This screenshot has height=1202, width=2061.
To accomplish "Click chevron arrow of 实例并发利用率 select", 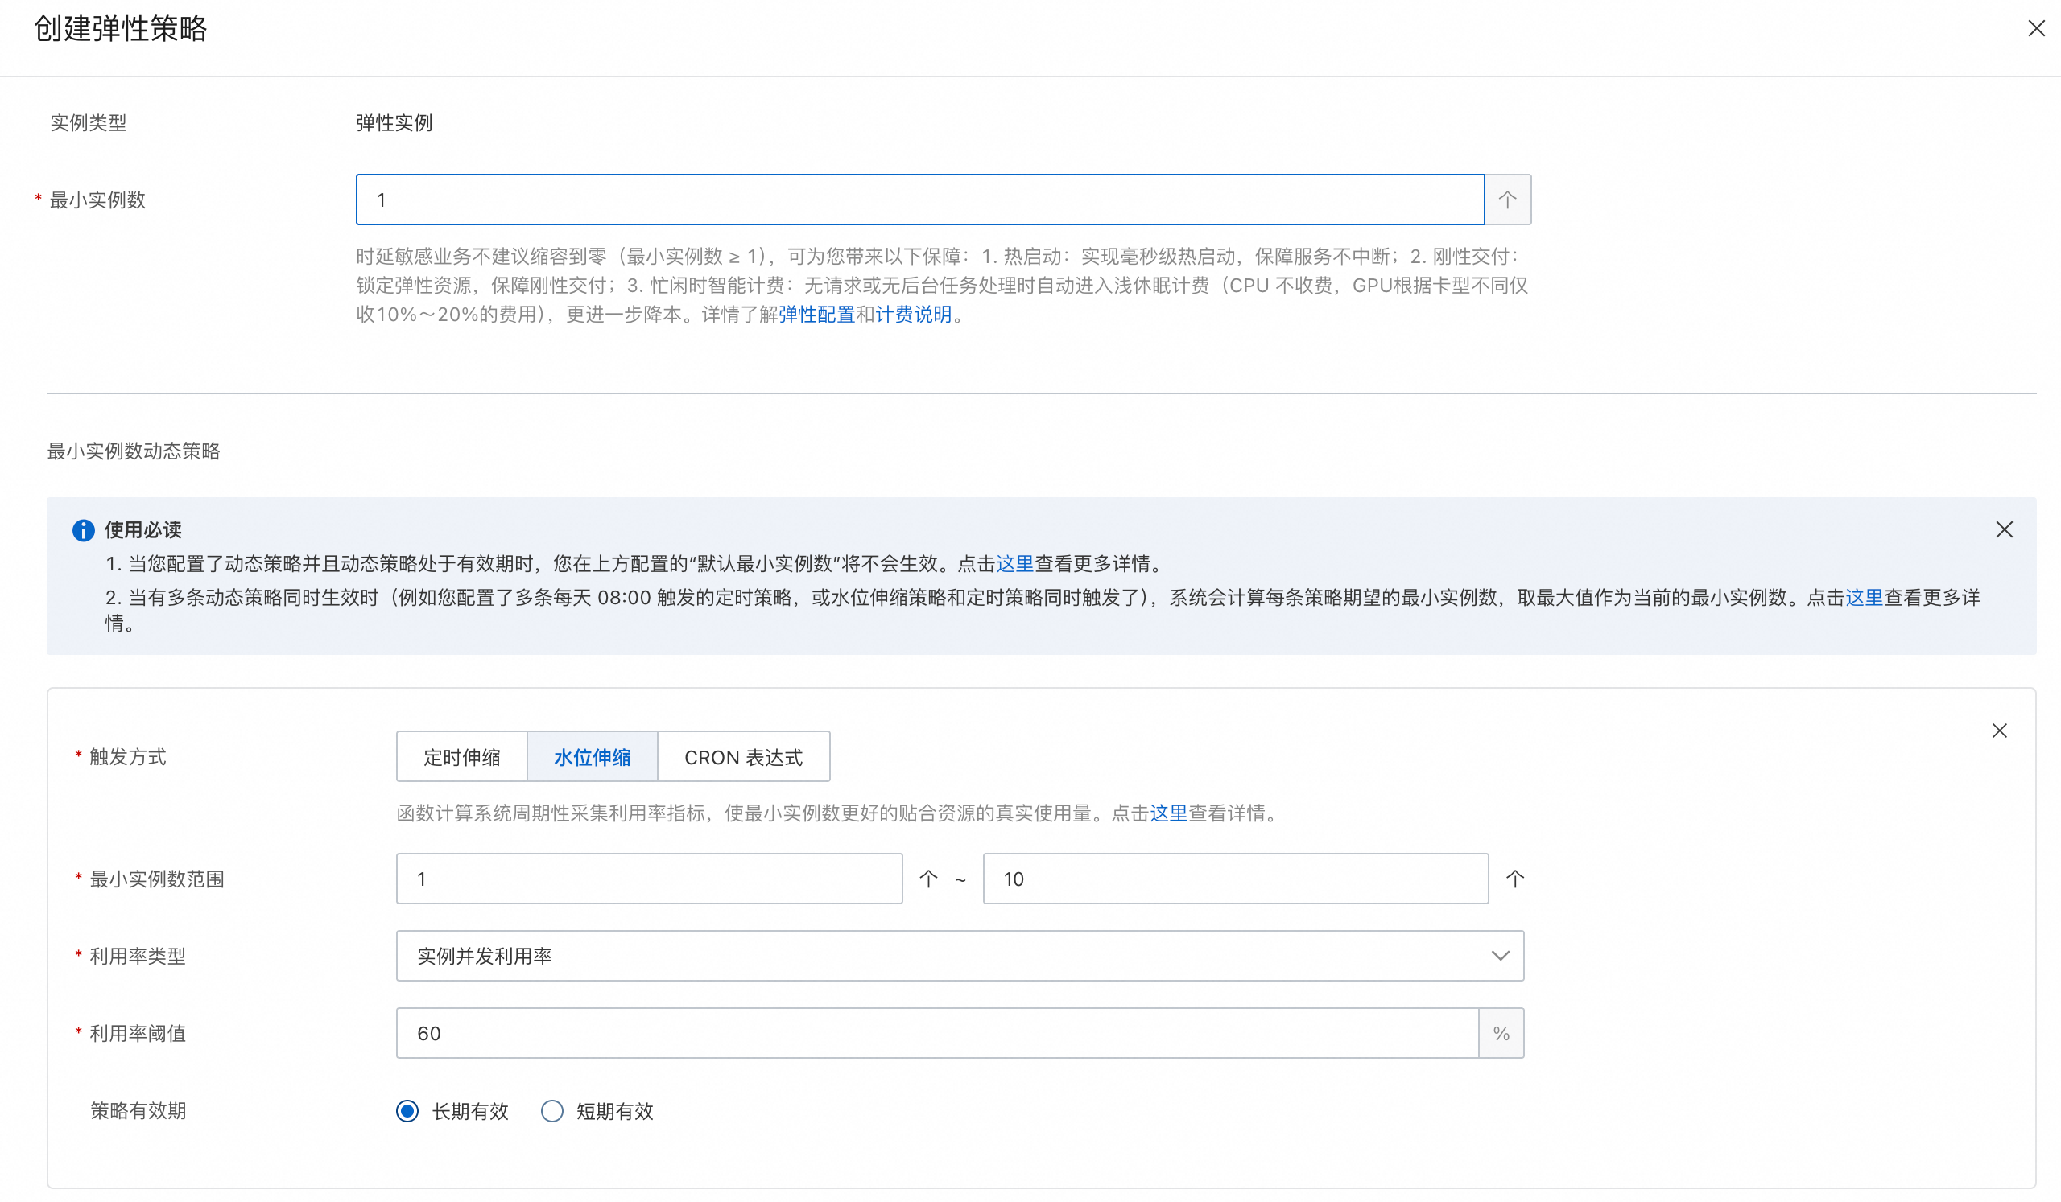I will (x=1500, y=956).
